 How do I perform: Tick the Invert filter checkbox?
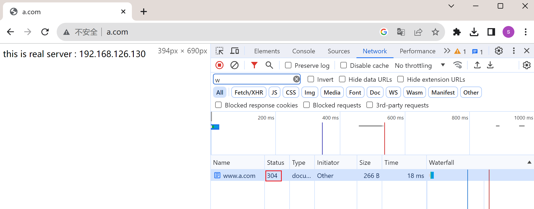(311, 79)
